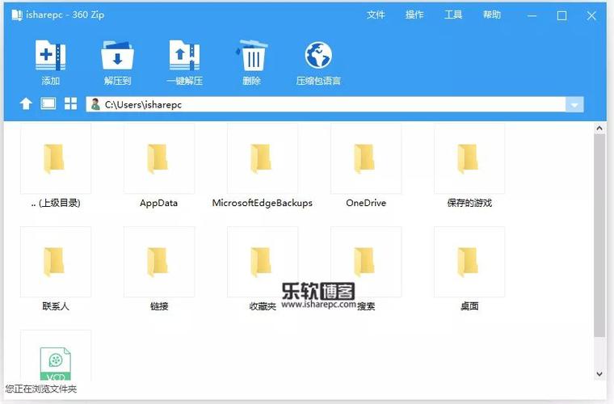Open the 文件 menu
This screenshot has width=614, height=404.
(x=376, y=15)
